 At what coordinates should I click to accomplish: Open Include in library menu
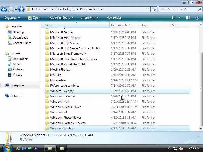tap(60, 18)
